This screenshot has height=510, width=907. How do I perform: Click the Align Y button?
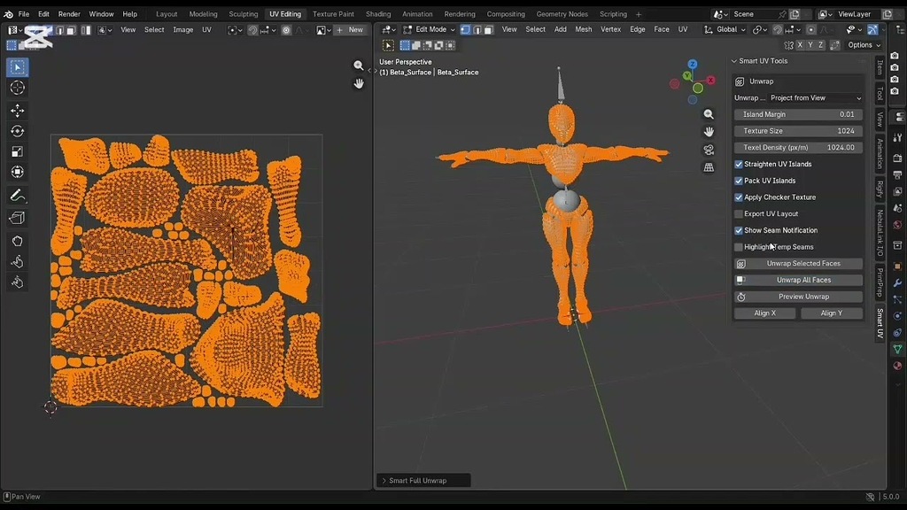point(832,313)
